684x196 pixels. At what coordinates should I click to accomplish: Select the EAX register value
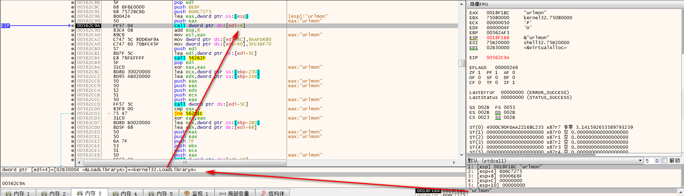pyautogui.click(x=498, y=13)
